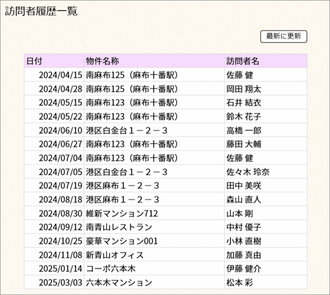330x295 pixels.
Task: Click visitor name 岡田 翔太
Action: pos(244,89)
